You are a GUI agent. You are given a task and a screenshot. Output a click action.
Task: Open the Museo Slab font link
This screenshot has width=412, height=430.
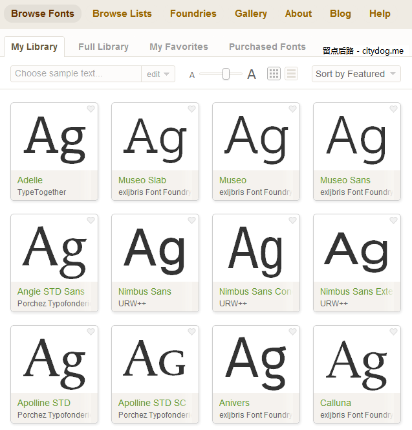click(142, 180)
